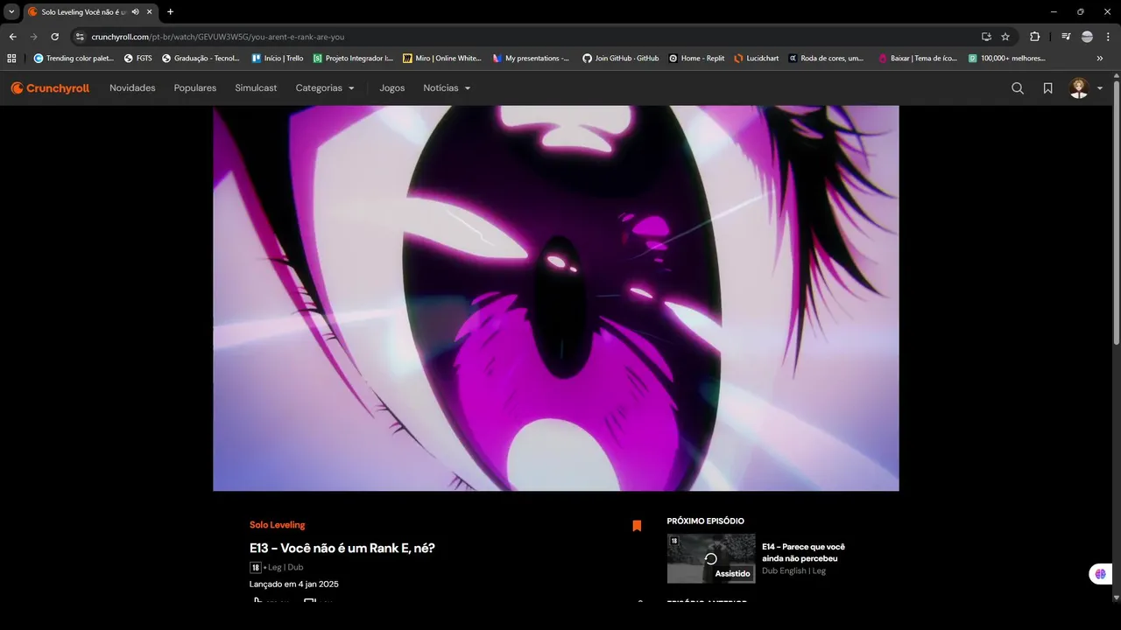Open the E14 episode title link

pos(803,552)
